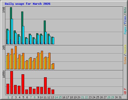This screenshot has width=128, height=100.
Task: Click the red KB bar for day 2
Action: (x=11, y=82)
